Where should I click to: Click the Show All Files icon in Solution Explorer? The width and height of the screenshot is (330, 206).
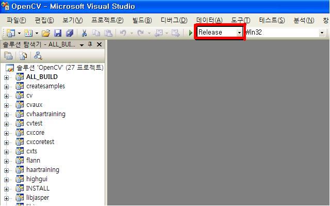click(x=23, y=56)
